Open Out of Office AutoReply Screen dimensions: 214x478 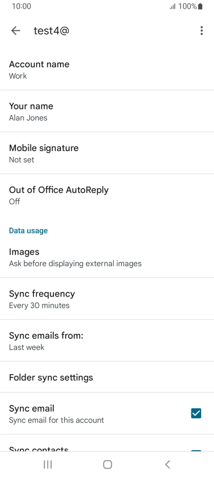coord(107,195)
